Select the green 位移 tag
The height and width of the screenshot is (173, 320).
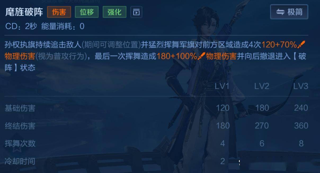[x=87, y=12]
